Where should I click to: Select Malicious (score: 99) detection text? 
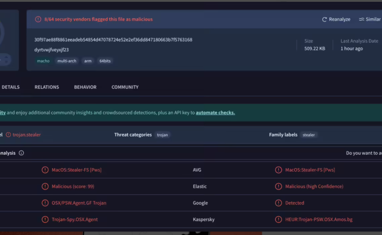[73, 186]
